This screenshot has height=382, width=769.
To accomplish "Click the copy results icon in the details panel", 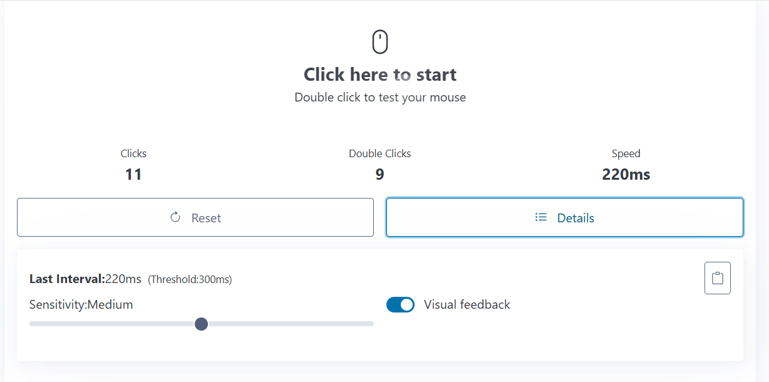I will (717, 277).
